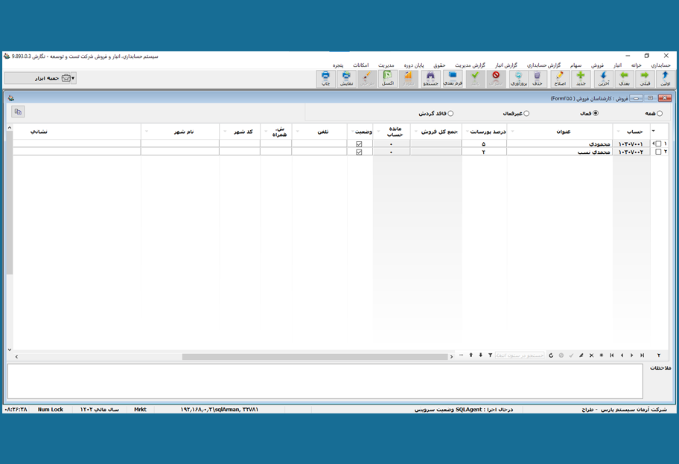Open the گزارش انبار menu
The height and width of the screenshot is (464, 679).
[x=506, y=65]
